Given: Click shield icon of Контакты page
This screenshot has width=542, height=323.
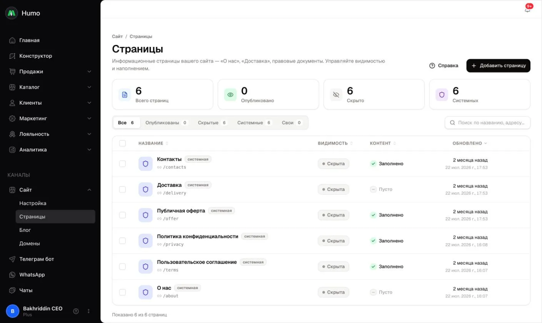Looking at the screenshot, I should (145, 164).
